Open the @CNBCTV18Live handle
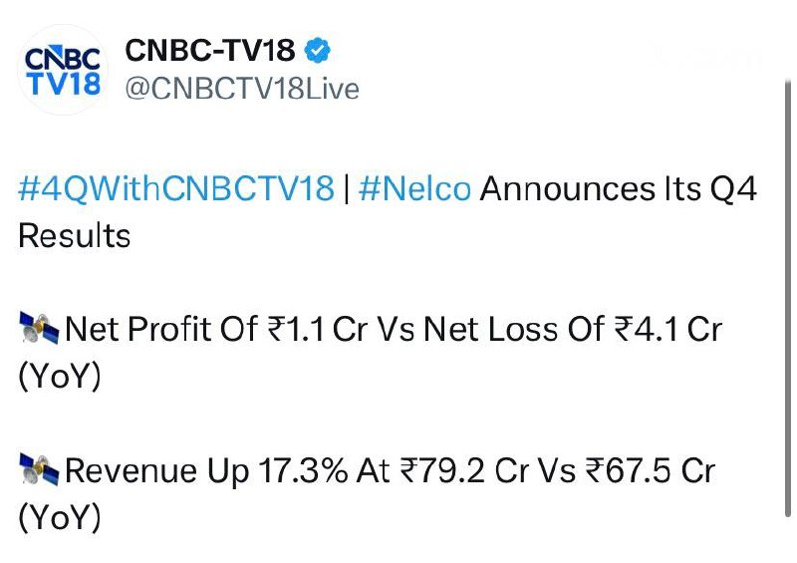 (x=241, y=89)
